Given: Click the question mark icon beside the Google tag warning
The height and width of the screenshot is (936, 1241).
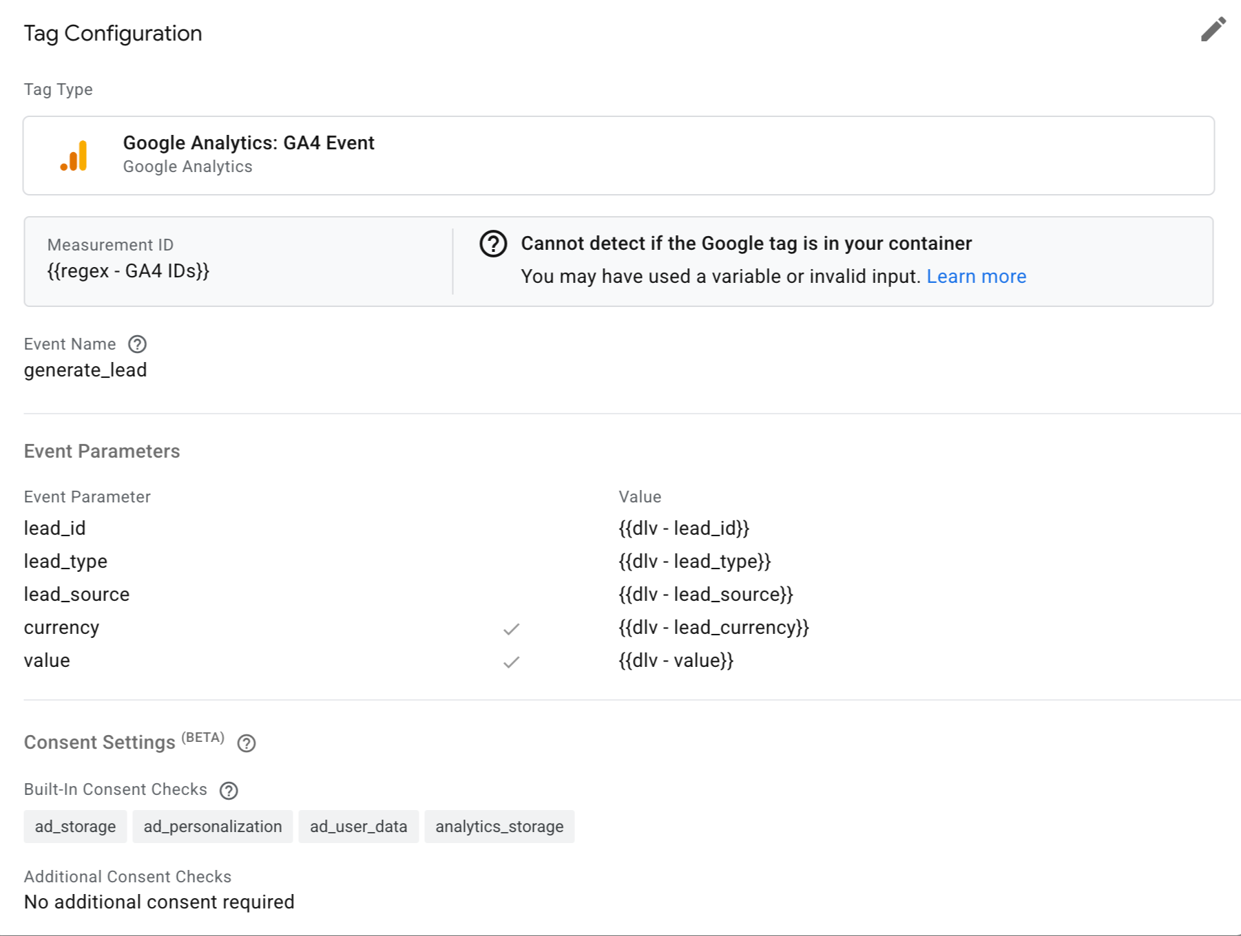Looking at the screenshot, I should [x=493, y=244].
